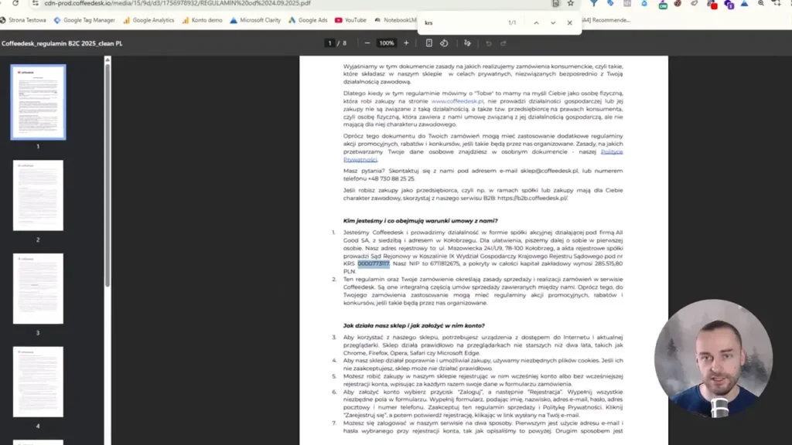792x445 pixels.
Task: Go to next search match
Action: coord(553,22)
